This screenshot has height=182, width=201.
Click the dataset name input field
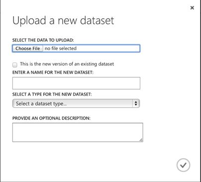tap(76, 83)
